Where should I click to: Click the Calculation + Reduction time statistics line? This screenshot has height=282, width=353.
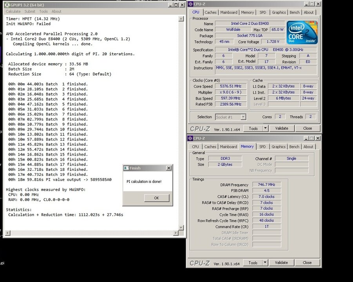[66, 215]
